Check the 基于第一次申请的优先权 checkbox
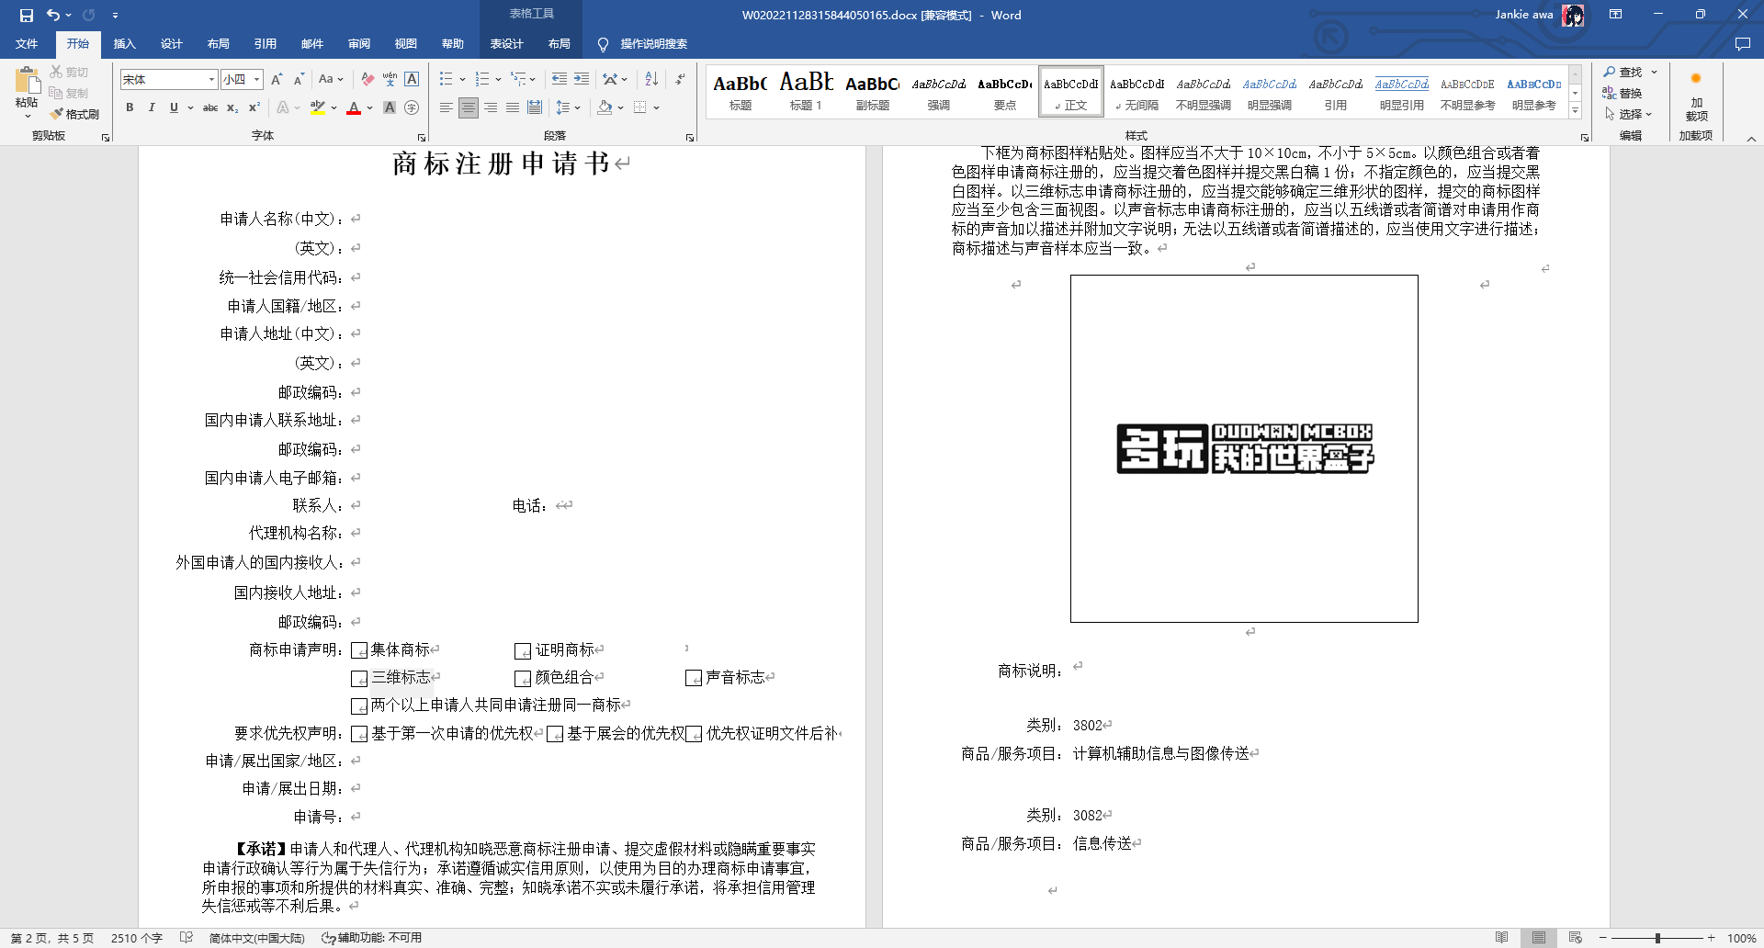Viewport: 1764px width, 948px height. pyautogui.click(x=359, y=734)
